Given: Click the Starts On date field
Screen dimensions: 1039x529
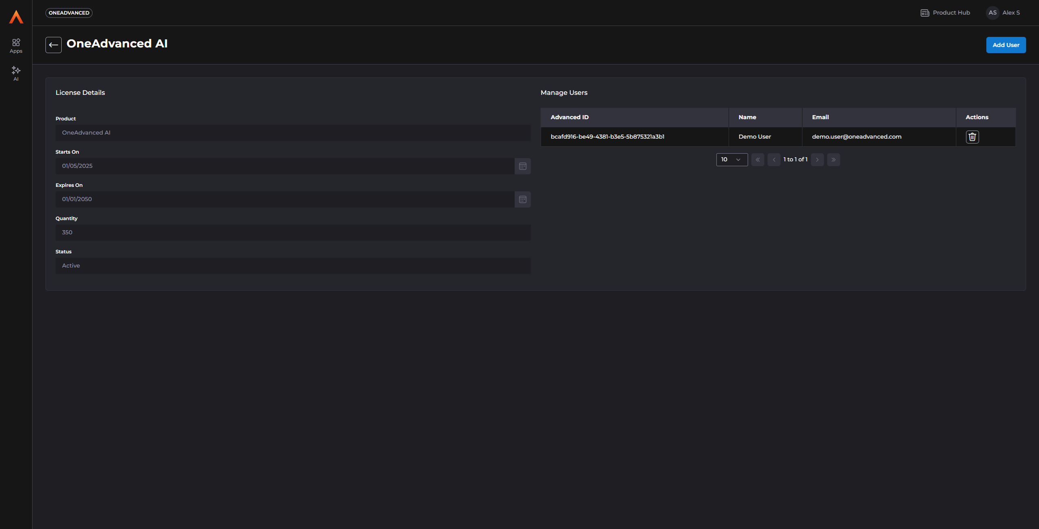Looking at the screenshot, I should click(285, 166).
